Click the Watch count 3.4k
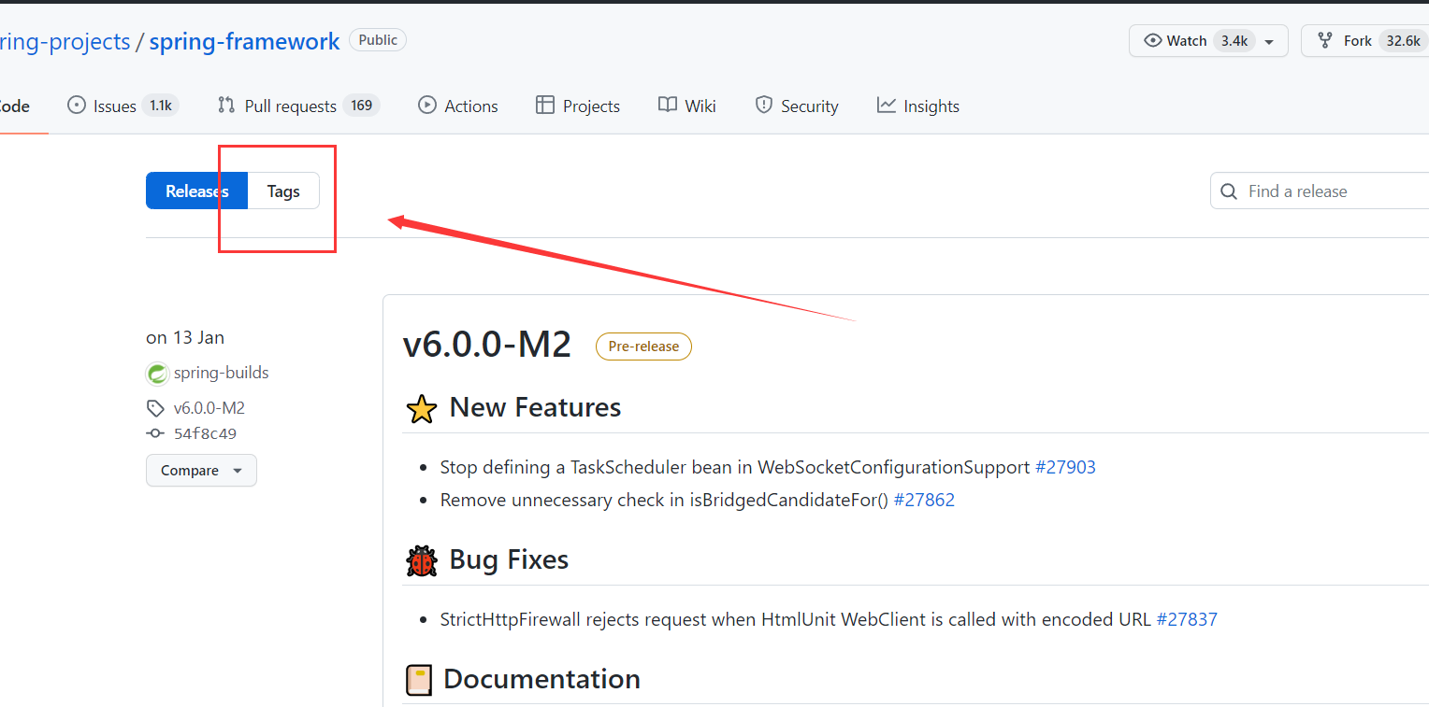 (1234, 41)
